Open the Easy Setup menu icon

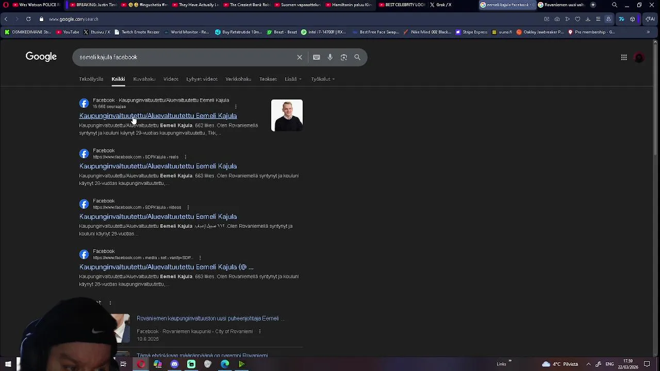(x=598, y=19)
